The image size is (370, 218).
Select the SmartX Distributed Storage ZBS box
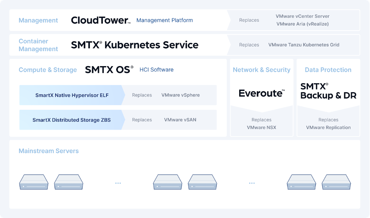(72, 120)
